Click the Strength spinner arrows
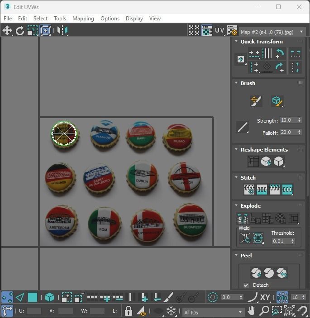Image resolution: width=310 pixels, height=318 pixels. coord(299,120)
